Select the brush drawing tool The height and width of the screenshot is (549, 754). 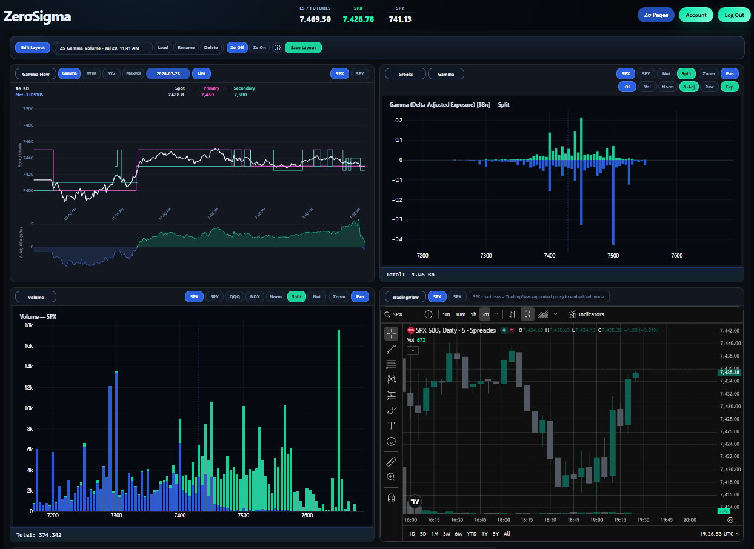tap(391, 410)
